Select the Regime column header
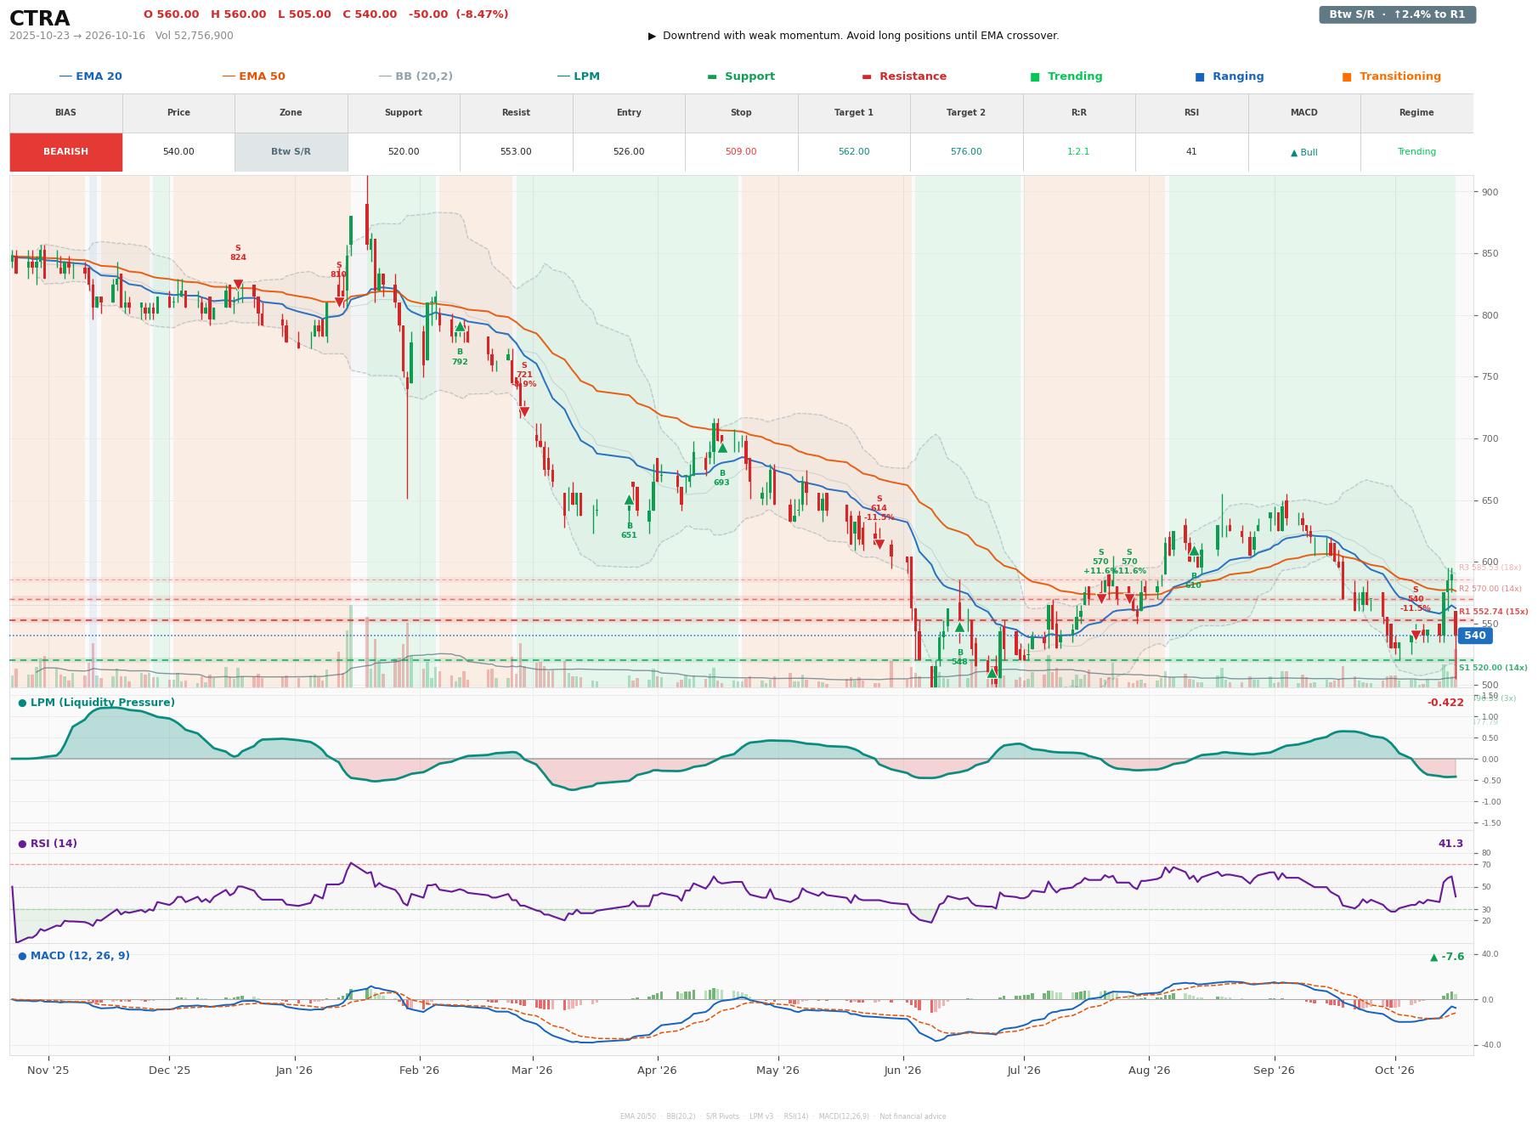This screenshot has height=1130, width=1538. click(1416, 113)
